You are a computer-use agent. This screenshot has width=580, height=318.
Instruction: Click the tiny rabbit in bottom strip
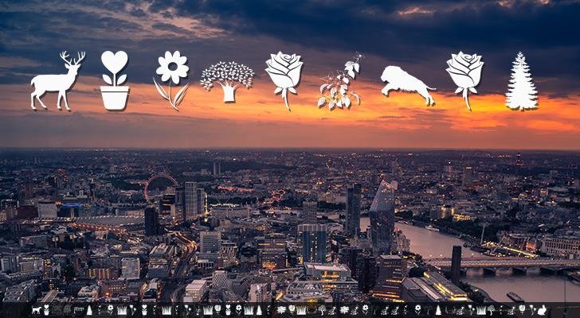point(543,309)
